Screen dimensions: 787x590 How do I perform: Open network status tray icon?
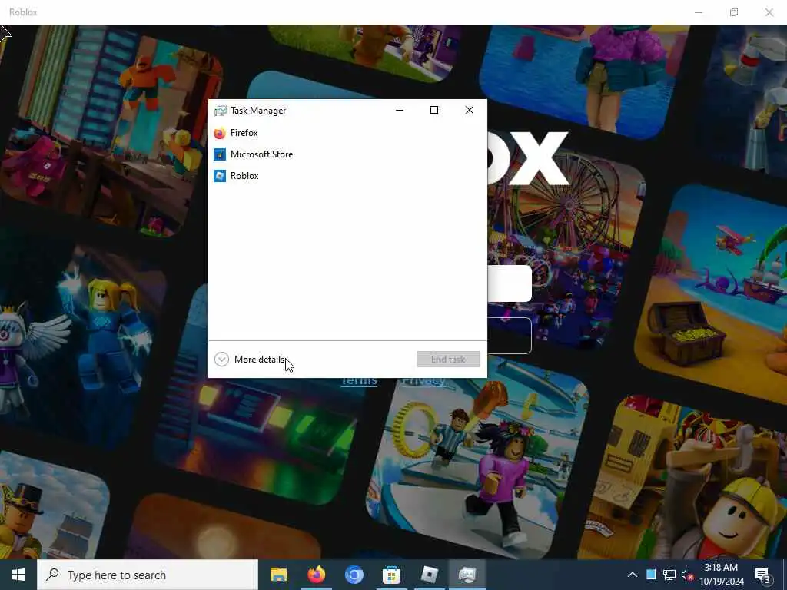pyautogui.click(x=669, y=575)
